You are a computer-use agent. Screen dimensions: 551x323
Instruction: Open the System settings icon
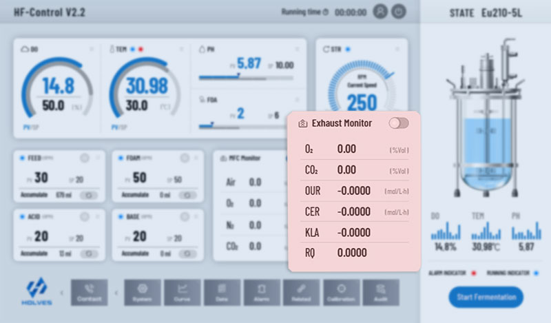(143, 293)
